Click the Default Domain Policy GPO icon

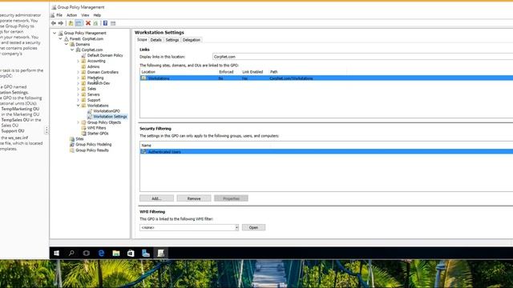coord(83,55)
